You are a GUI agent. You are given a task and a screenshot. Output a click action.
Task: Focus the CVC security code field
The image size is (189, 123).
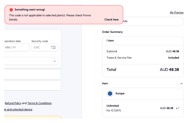tap(45, 47)
